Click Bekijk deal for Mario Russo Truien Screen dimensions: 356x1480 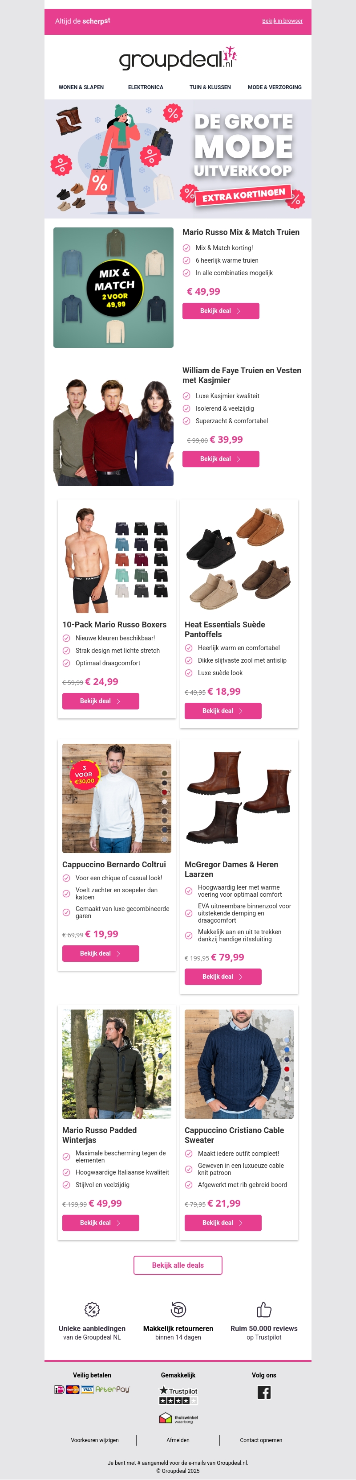pos(221,311)
